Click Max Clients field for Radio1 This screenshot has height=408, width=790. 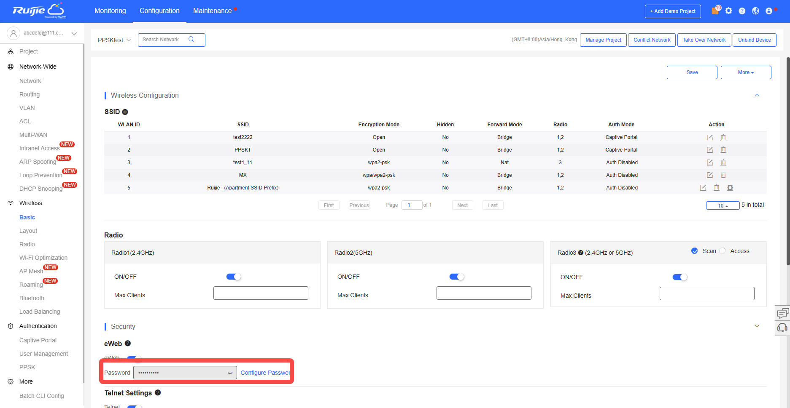[x=261, y=293]
